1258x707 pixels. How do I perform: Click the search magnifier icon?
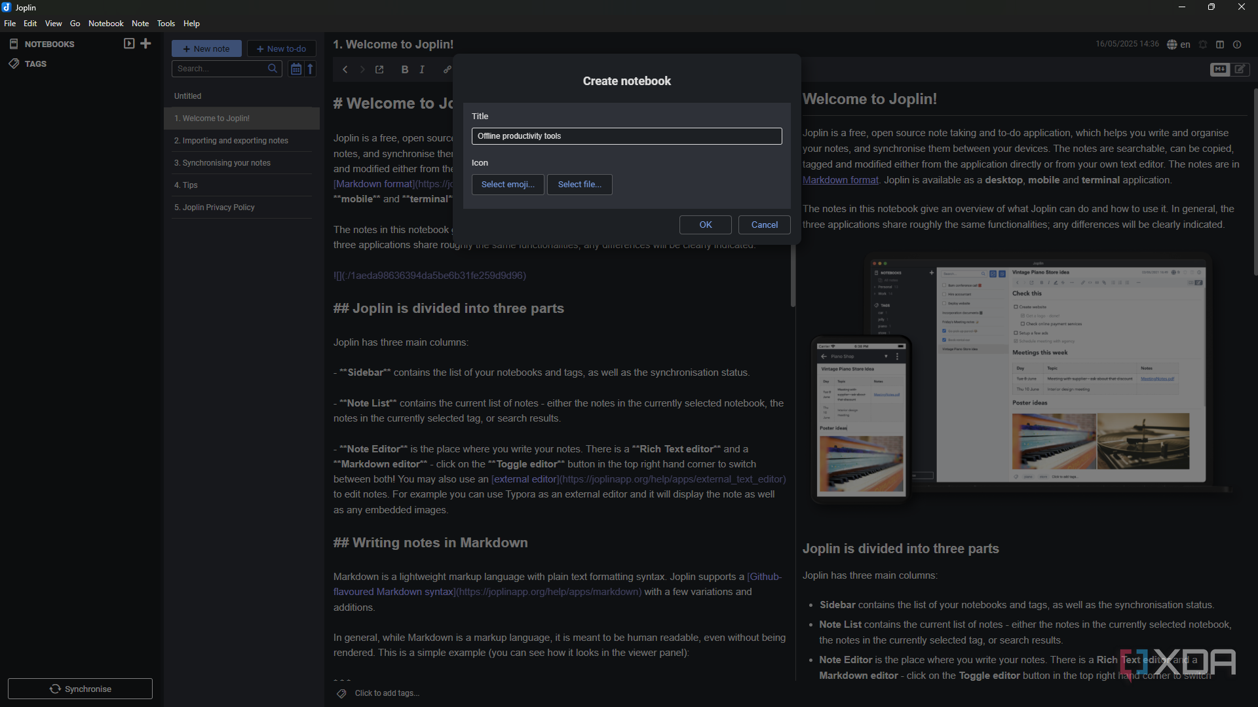coord(273,69)
